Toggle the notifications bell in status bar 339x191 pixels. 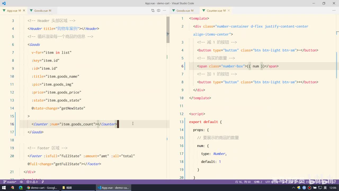tap(334, 182)
